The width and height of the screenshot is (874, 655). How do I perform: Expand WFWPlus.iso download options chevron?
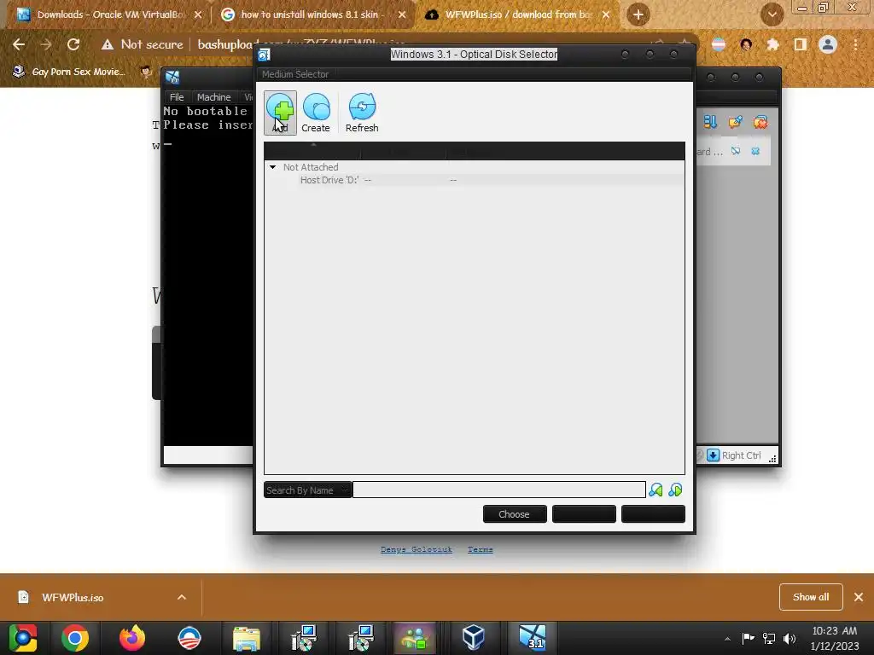182,597
